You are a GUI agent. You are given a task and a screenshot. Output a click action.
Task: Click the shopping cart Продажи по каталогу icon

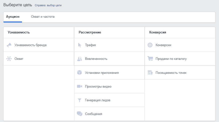150,58
